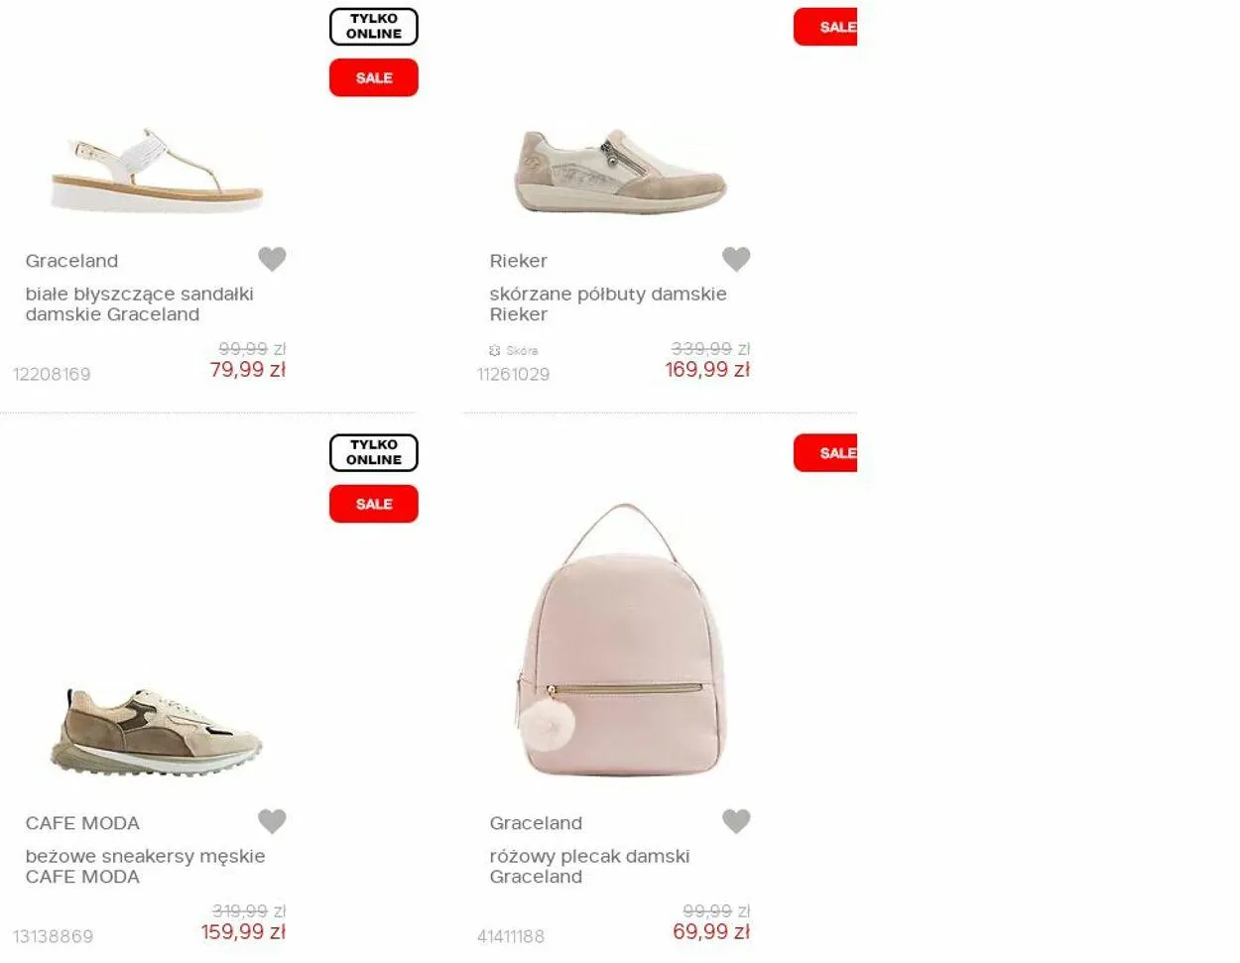
Task: Open 'różowy plecak damski Graceland' link
Action: click(589, 866)
